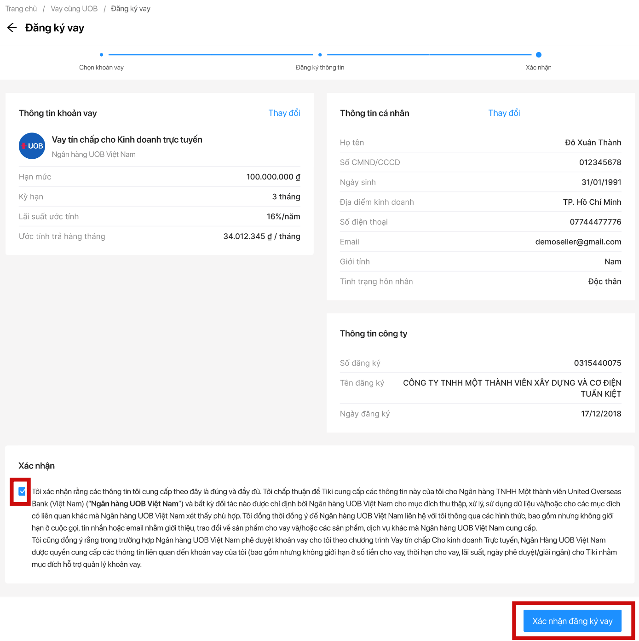Click the back arrow beside Đăng ký vay
This screenshot has height=641, width=639.
point(12,28)
